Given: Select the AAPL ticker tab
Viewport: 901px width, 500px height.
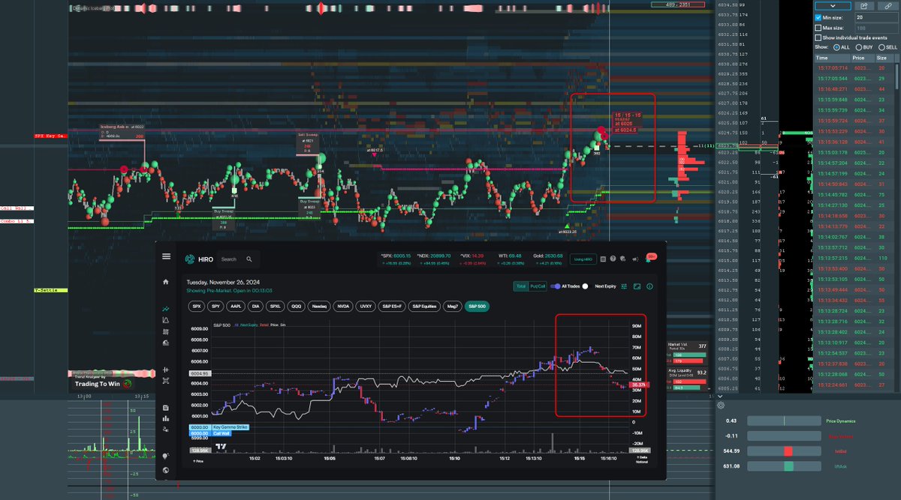Looking at the screenshot, I should pyautogui.click(x=236, y=307).
